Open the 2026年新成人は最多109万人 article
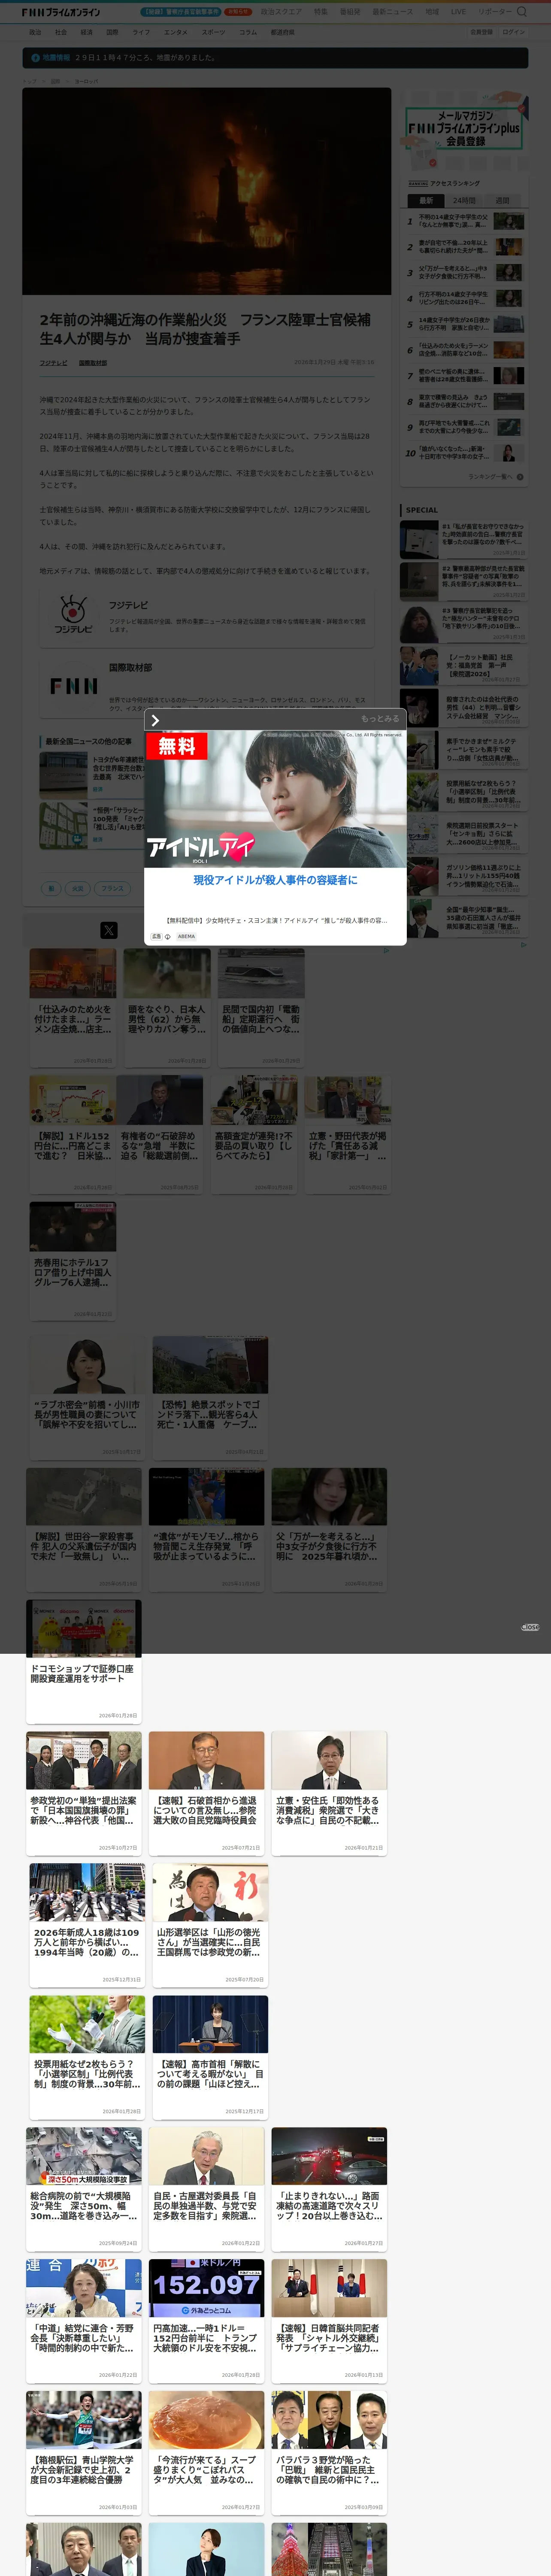This screenshot has height=2576, width=551. pos(88,1926)
